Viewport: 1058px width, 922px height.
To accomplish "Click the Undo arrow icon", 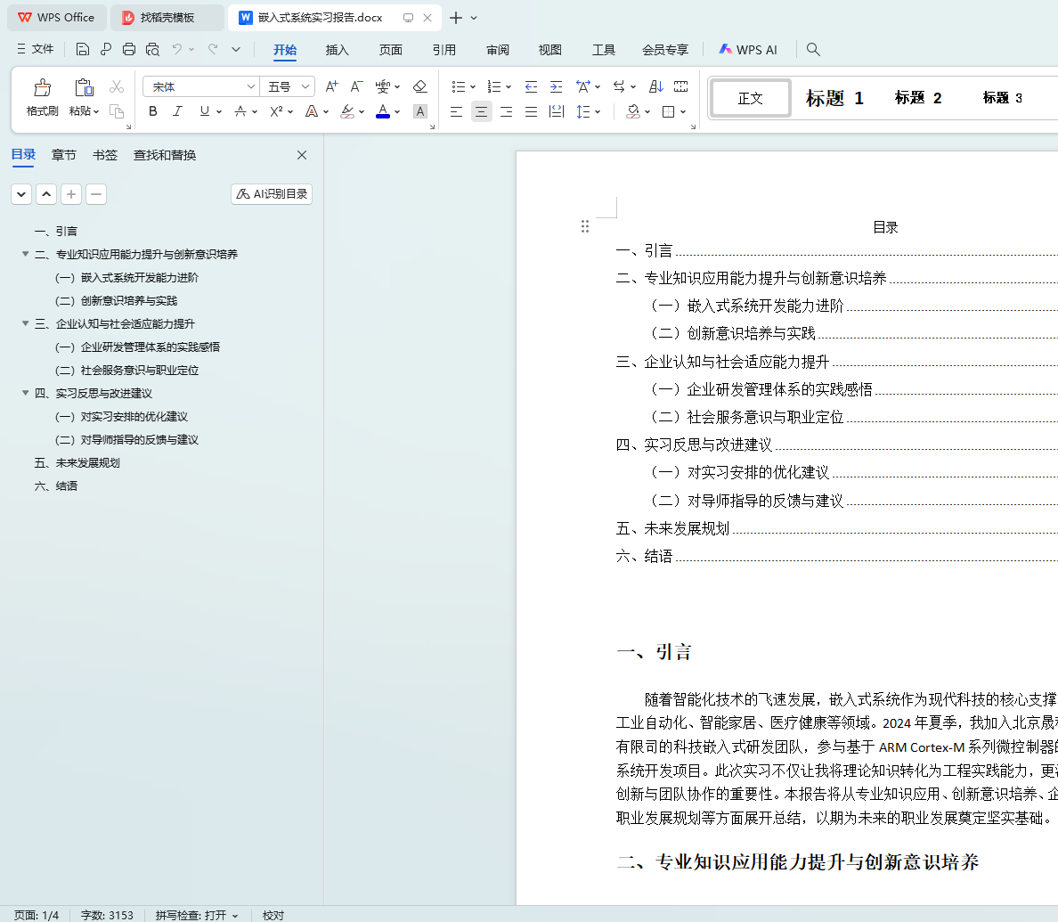I will tap(177, 49).
